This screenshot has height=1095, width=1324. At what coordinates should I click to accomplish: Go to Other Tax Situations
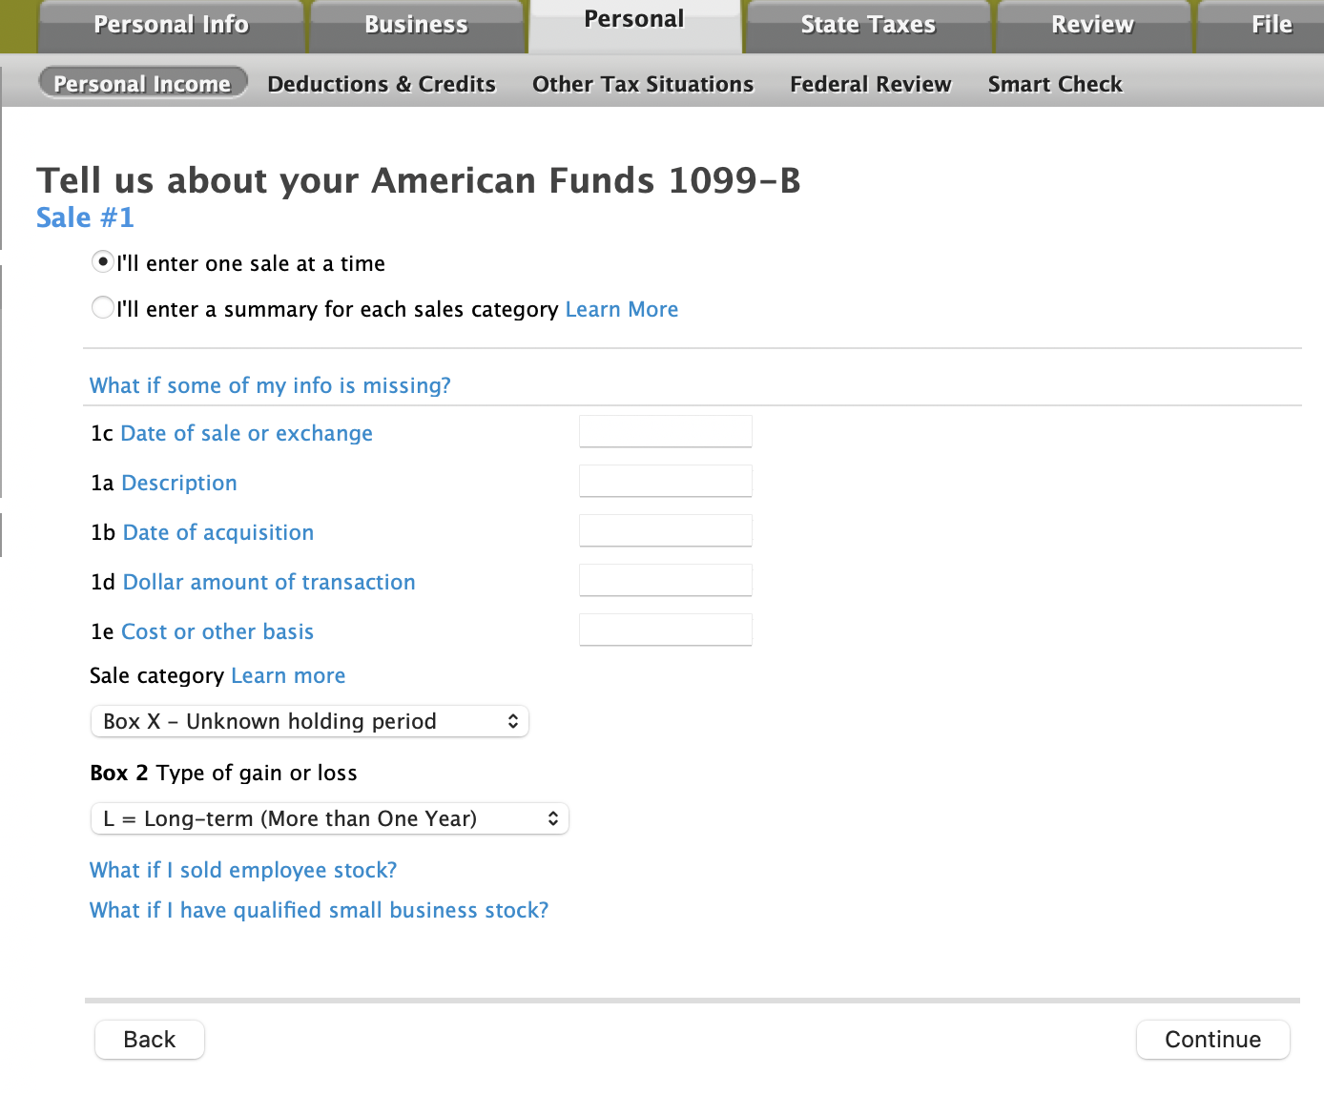click(x=643, y=84)
